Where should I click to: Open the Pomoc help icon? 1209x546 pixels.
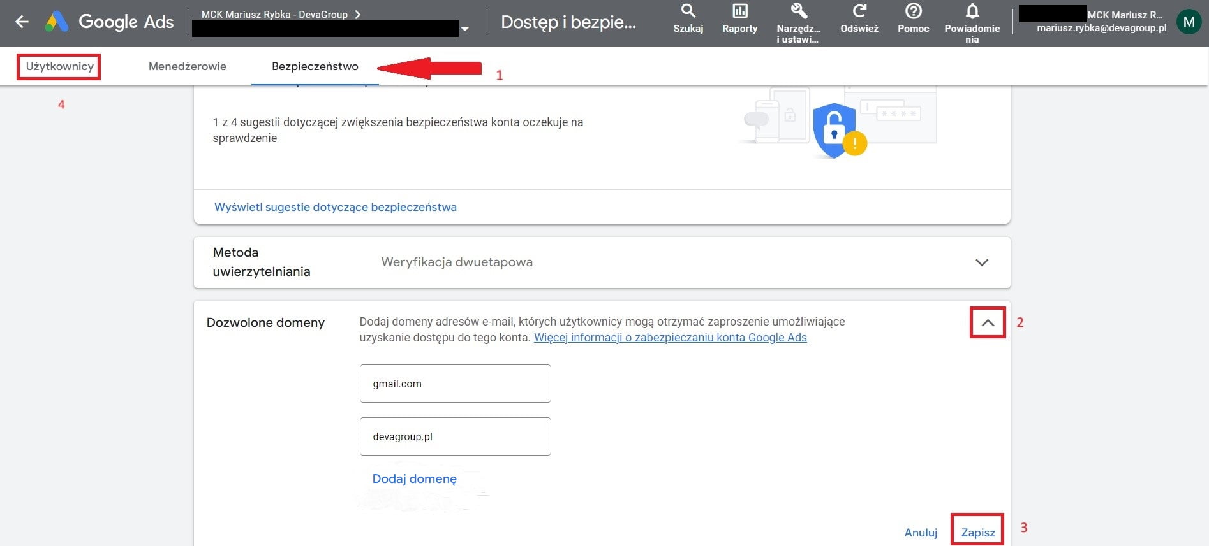(913, 11)
